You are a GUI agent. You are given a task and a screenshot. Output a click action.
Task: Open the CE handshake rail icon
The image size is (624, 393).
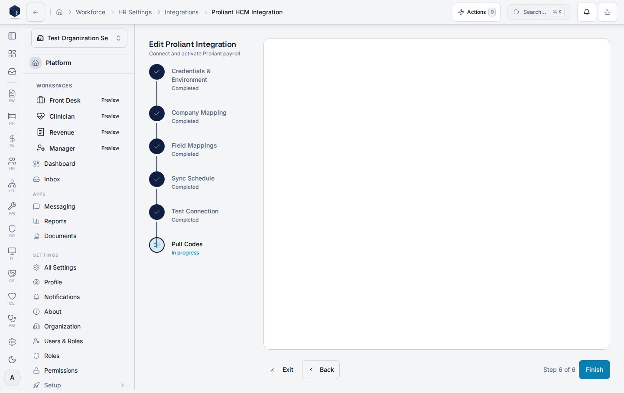click(12, 276)
